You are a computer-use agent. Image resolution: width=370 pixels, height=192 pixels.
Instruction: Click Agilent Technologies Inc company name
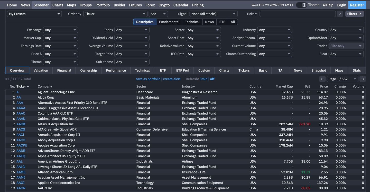pos(56,92)
